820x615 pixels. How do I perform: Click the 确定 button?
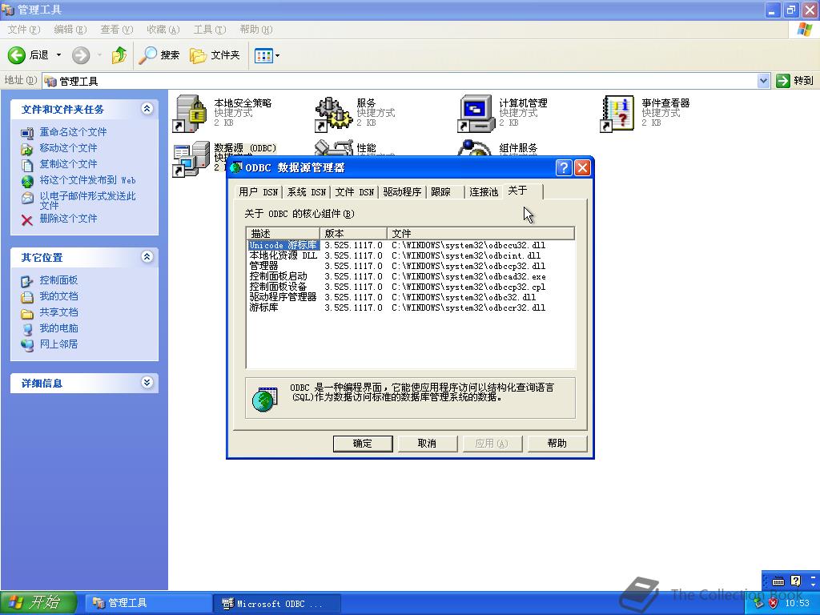click(363, 444)
